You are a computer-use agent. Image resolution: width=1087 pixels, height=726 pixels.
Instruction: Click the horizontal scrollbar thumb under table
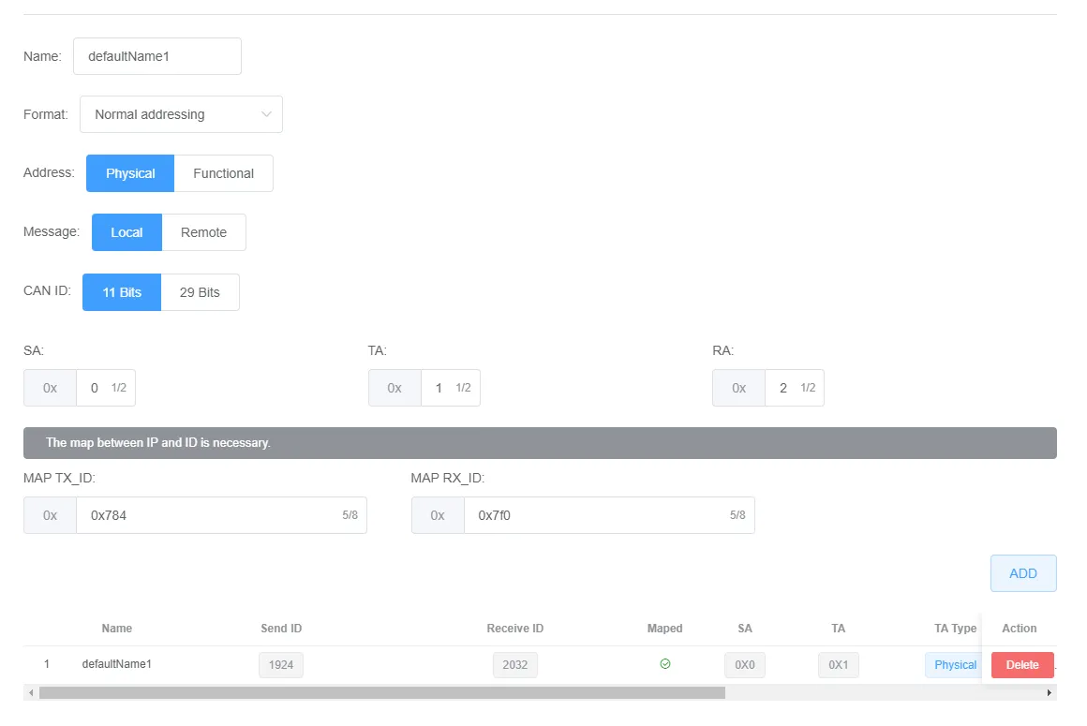tap(382, 693)
